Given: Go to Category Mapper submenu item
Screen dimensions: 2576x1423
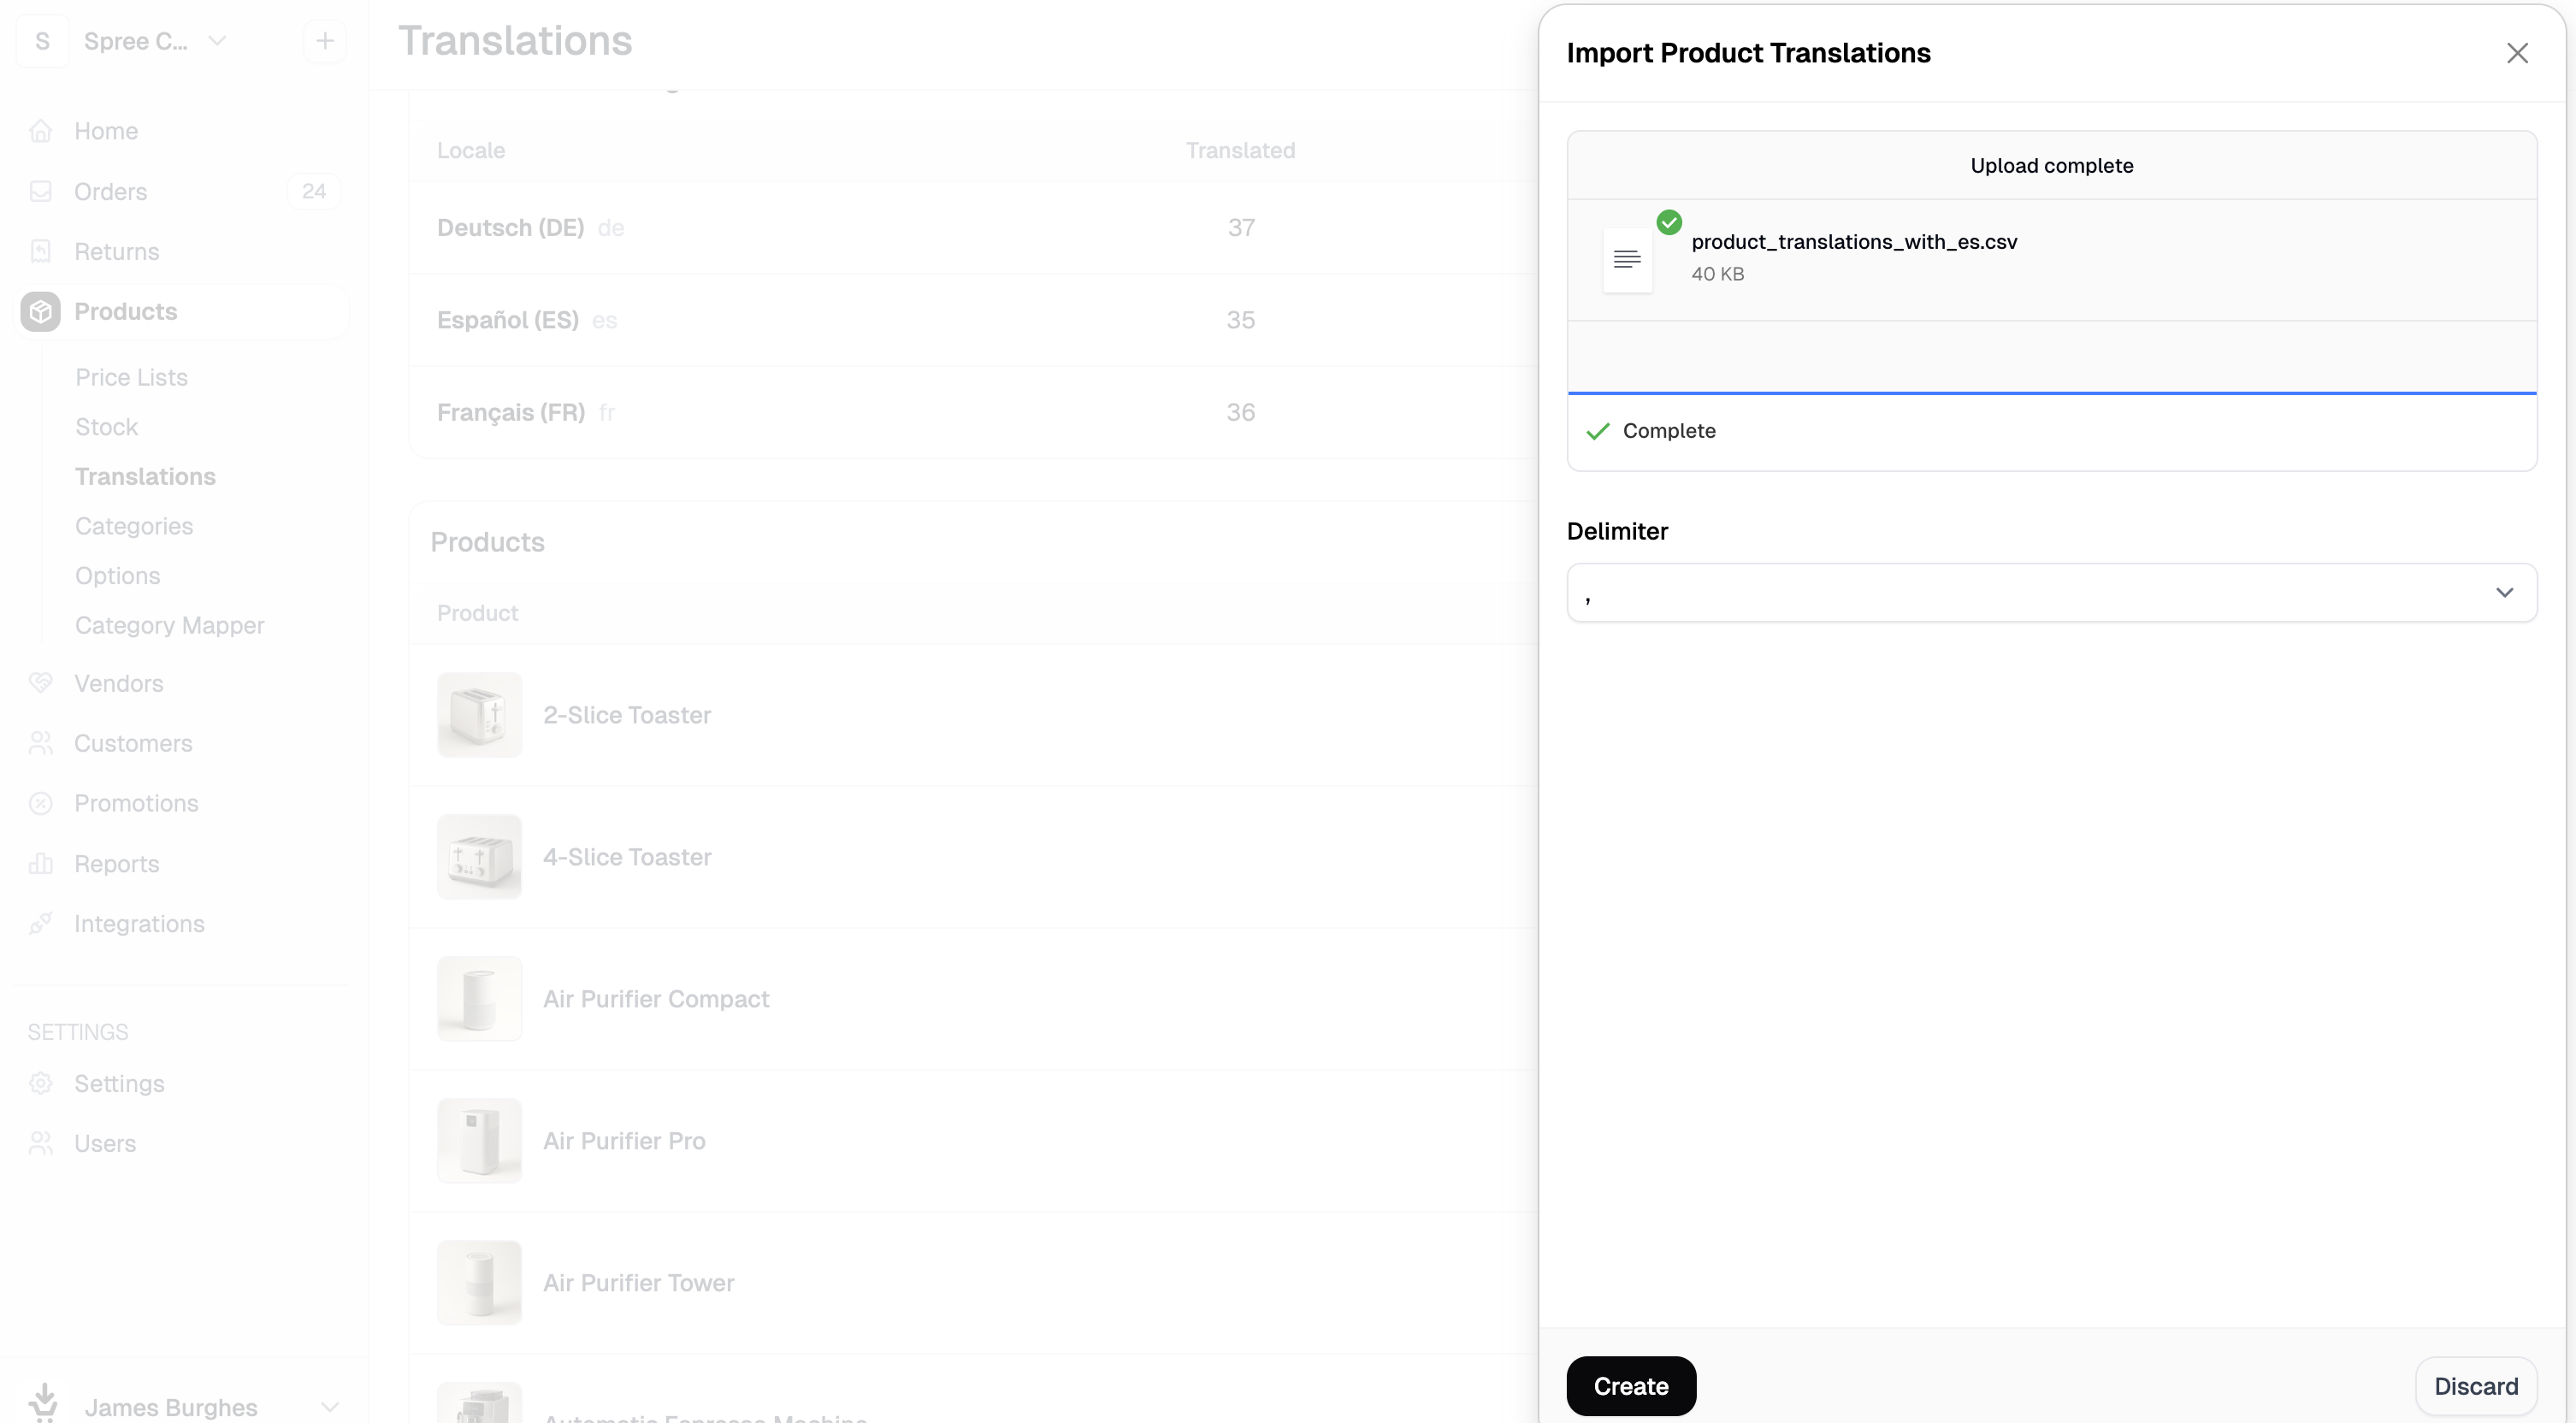Looking at the screenshot, I should pyautogui.click(x=169, y=625).
